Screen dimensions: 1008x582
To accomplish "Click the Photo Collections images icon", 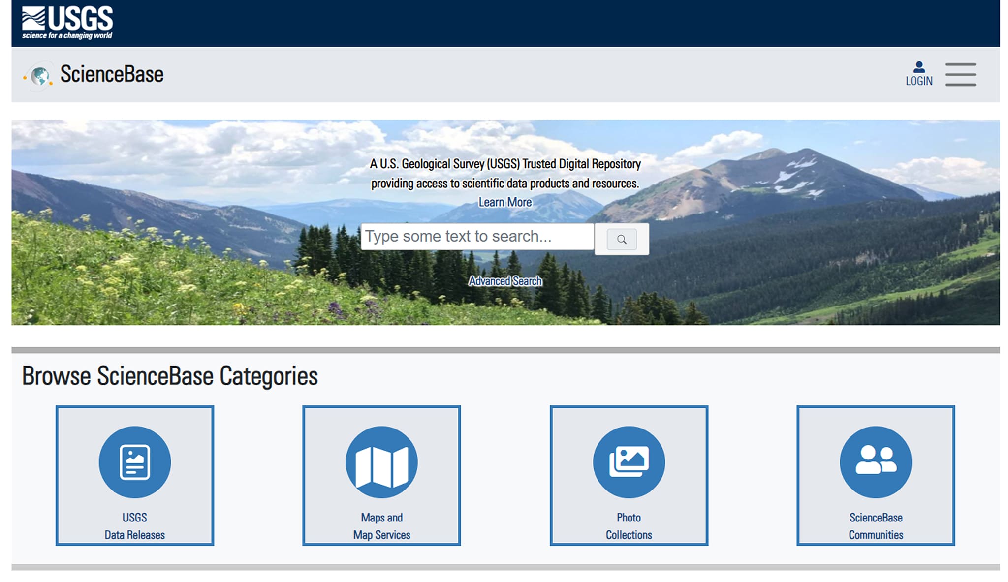I will point(629,462).
